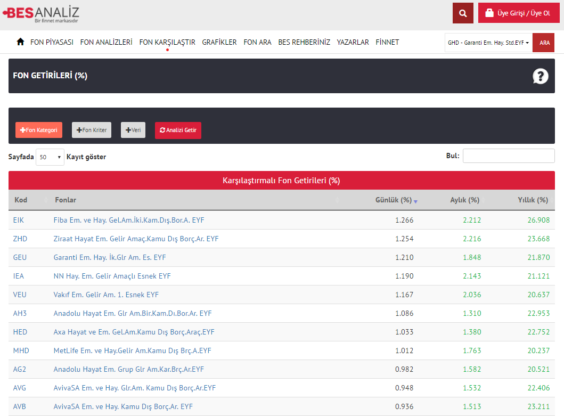Open NN Hay. Em. Gelir Amaçlı fund link
This screenshot has width=564, height=416.
click(112, 276)
